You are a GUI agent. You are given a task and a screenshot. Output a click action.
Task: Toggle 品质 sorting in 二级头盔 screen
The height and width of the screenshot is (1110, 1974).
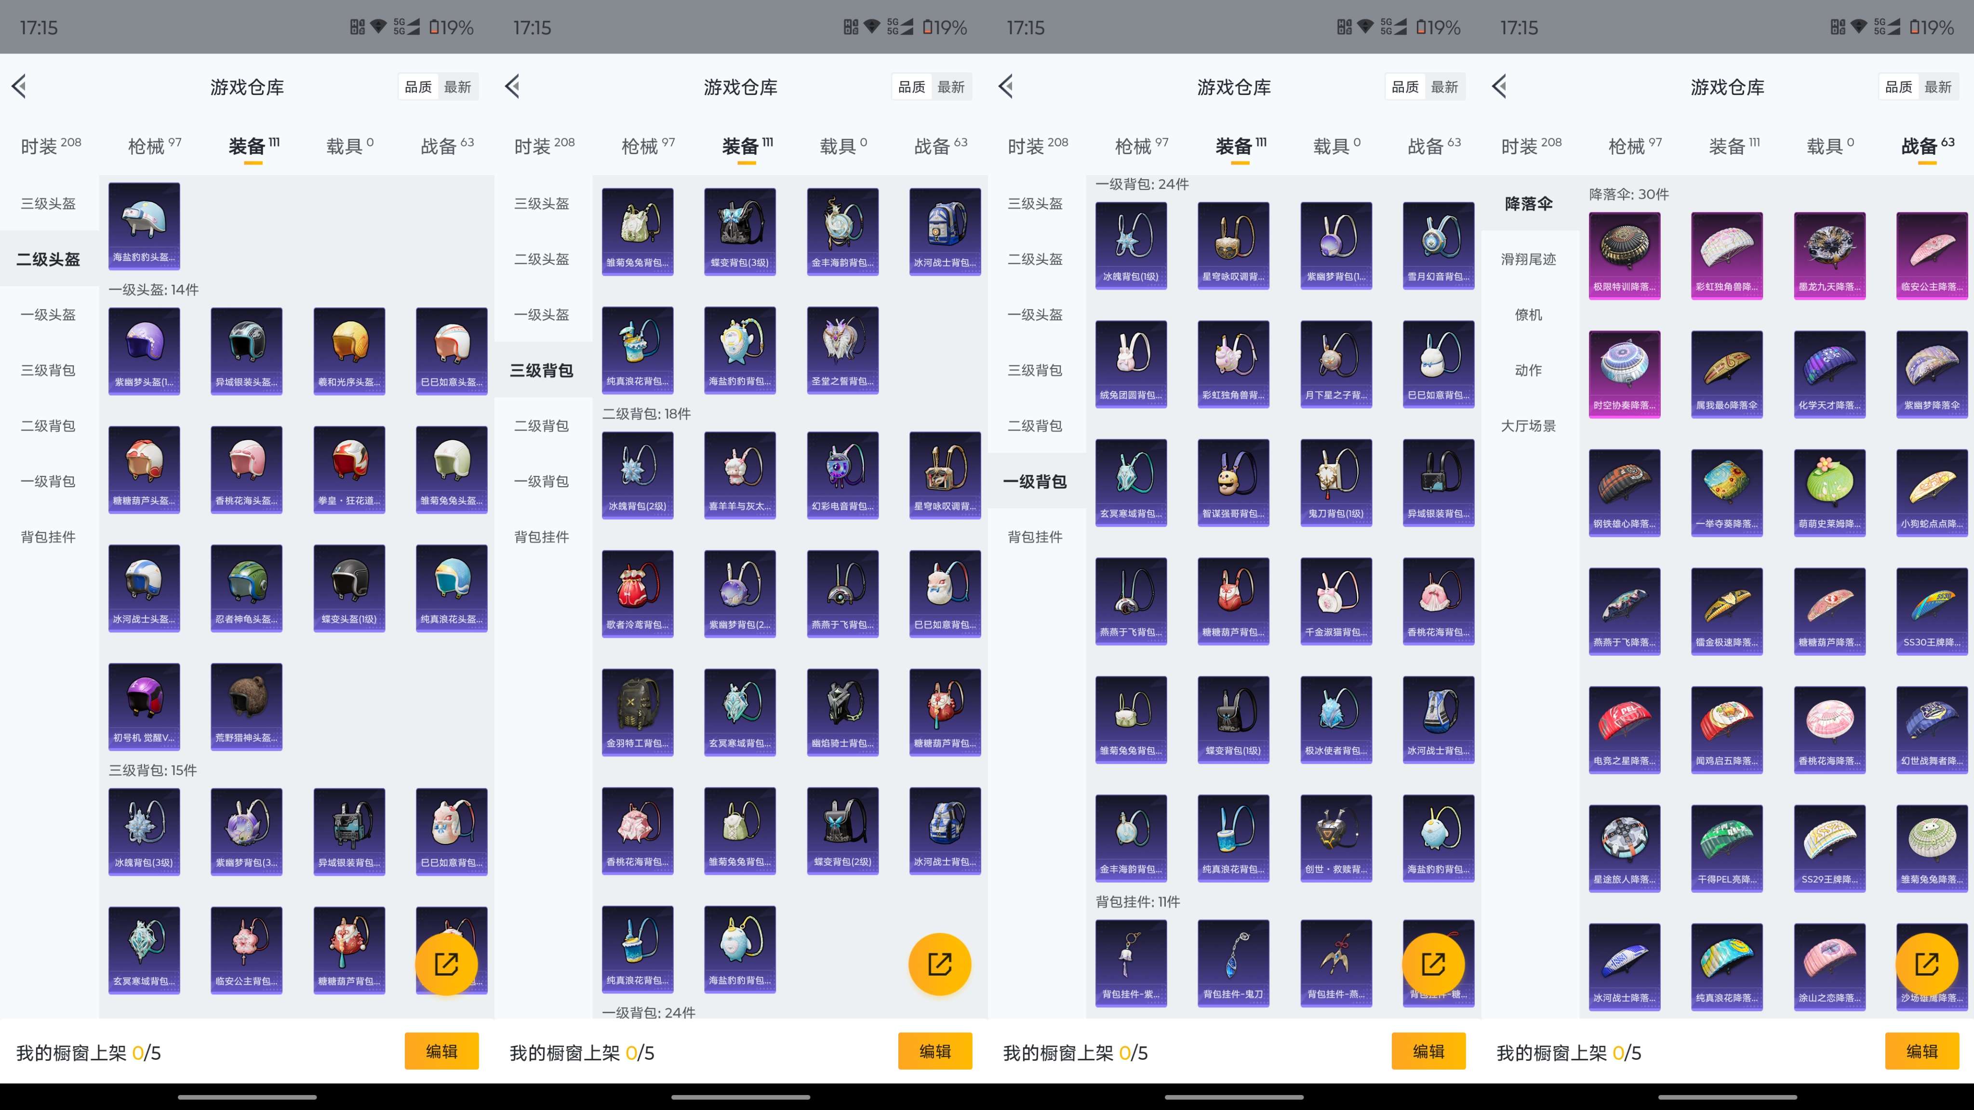click(x=418, y=87)
